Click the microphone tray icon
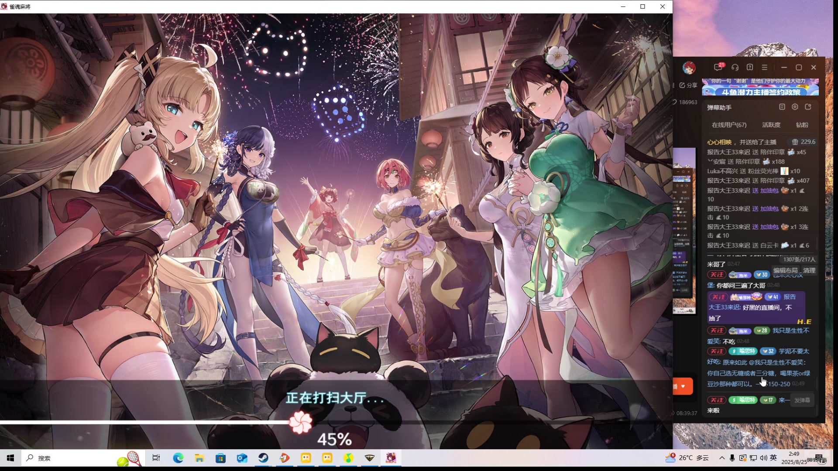The width and height of the screenshot is (838, 471). pos(732,458)
